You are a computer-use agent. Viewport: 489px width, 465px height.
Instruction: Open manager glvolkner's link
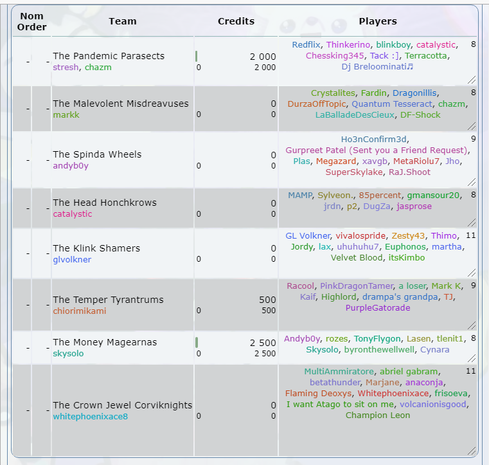(x=72, y=260)
